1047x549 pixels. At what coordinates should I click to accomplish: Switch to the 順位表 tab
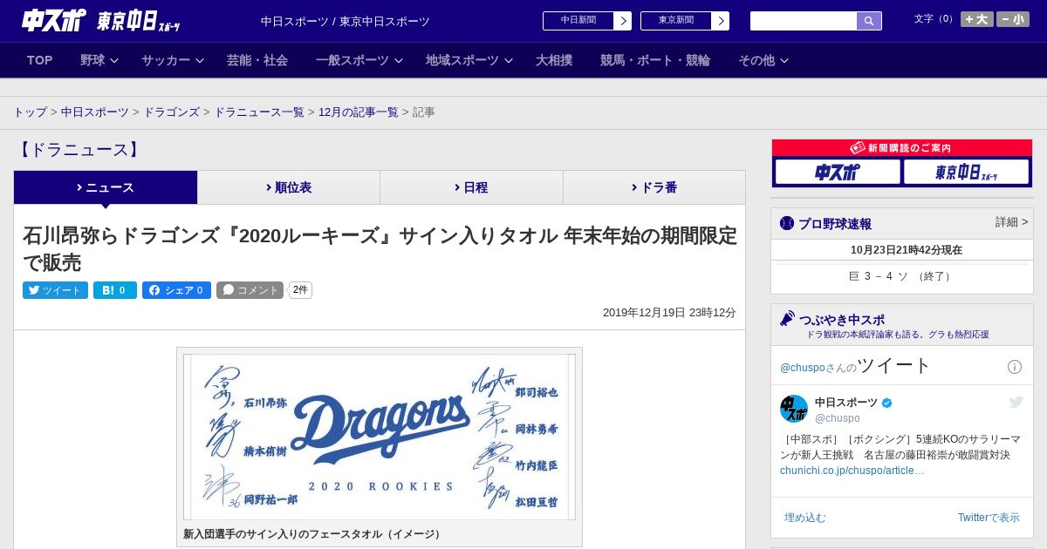point(289,187)
